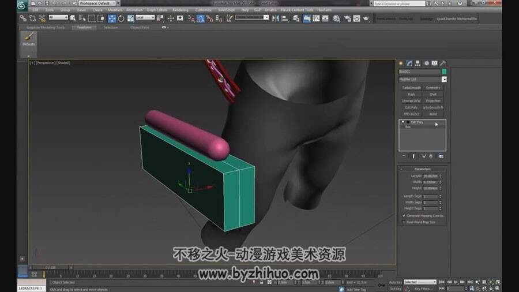Image resolution: width=519 pixels, height=292 pixels.
Task: Click the Select and Link tool
Action: pos(23,18)
